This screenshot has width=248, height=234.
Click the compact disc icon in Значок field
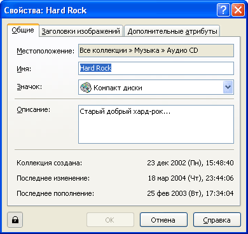(86, 88)
